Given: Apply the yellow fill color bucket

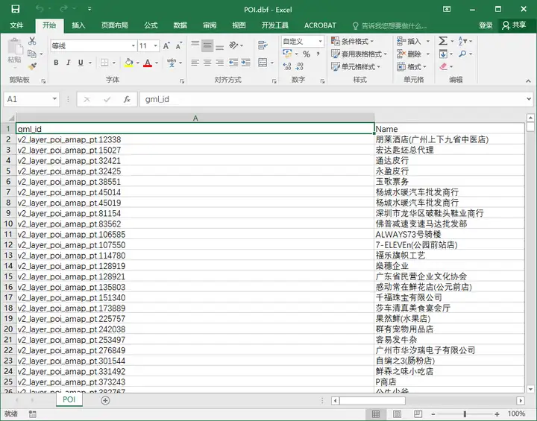Looking at the screenshot, I should tap(129, 63).
